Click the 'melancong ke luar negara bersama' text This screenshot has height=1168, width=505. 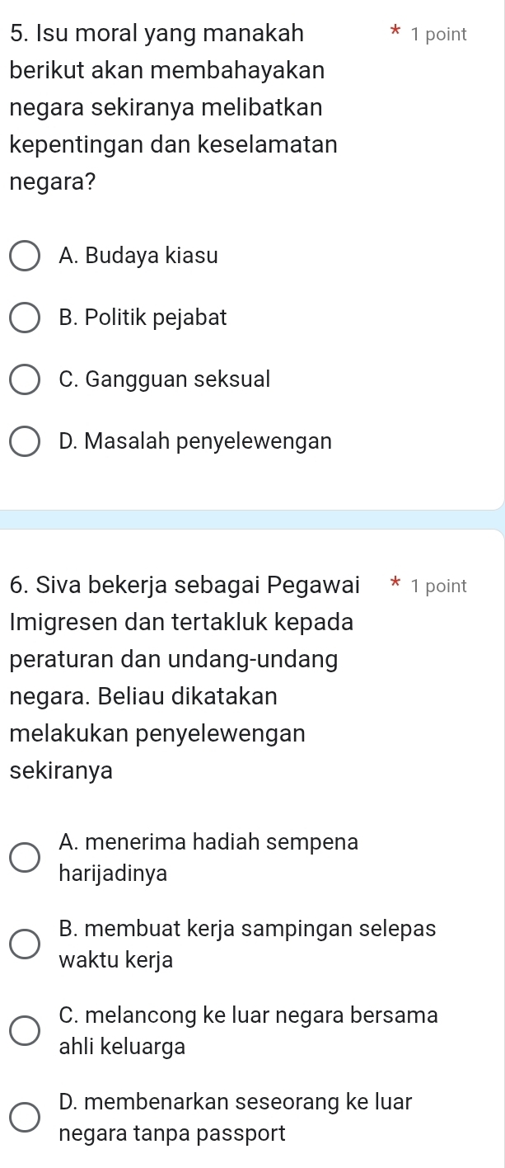click(248, 1015)
